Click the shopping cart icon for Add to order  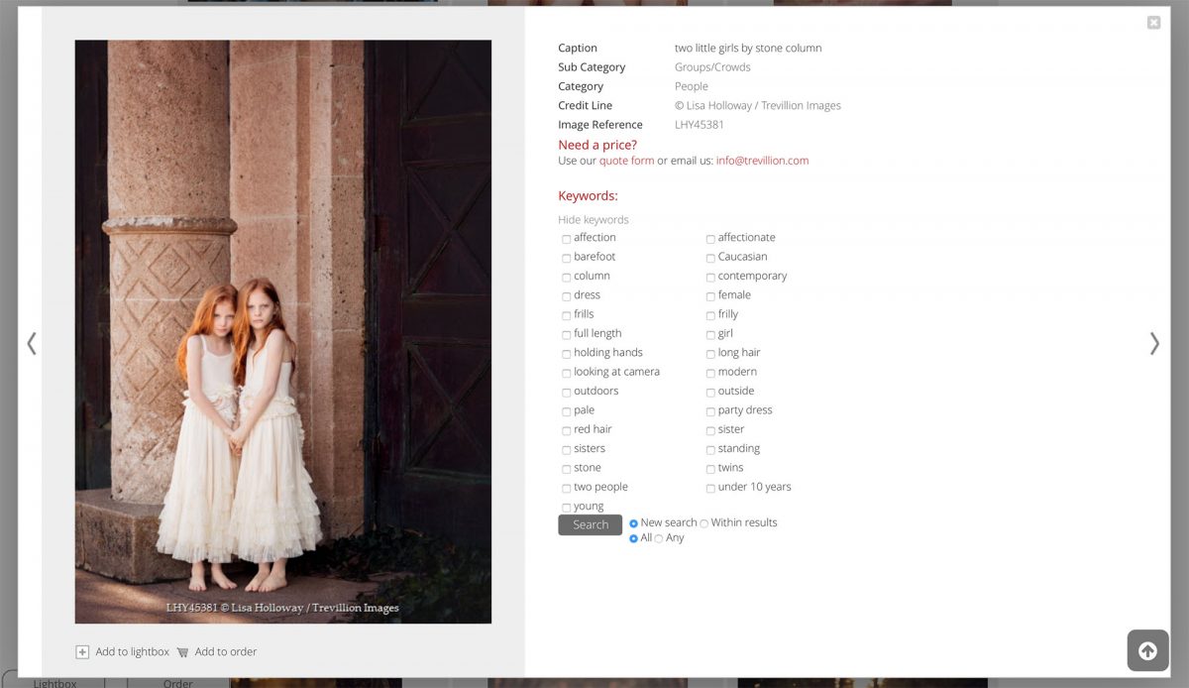(182, 652)
